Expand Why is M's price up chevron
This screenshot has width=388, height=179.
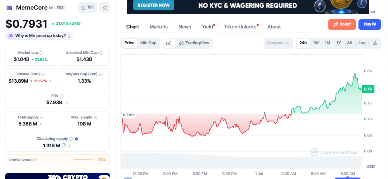tap(69, 36)
